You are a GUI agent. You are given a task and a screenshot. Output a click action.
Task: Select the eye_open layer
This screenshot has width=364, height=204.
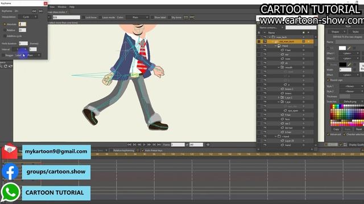click(x=293, y=110)
